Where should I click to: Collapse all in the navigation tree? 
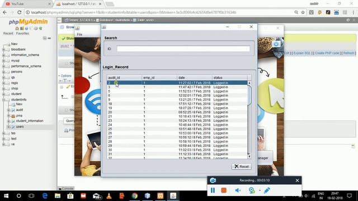tap(45, 38)
